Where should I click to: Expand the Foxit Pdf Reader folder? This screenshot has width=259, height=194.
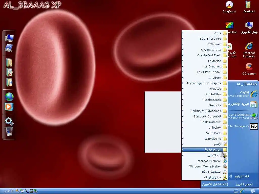(205, 72)
